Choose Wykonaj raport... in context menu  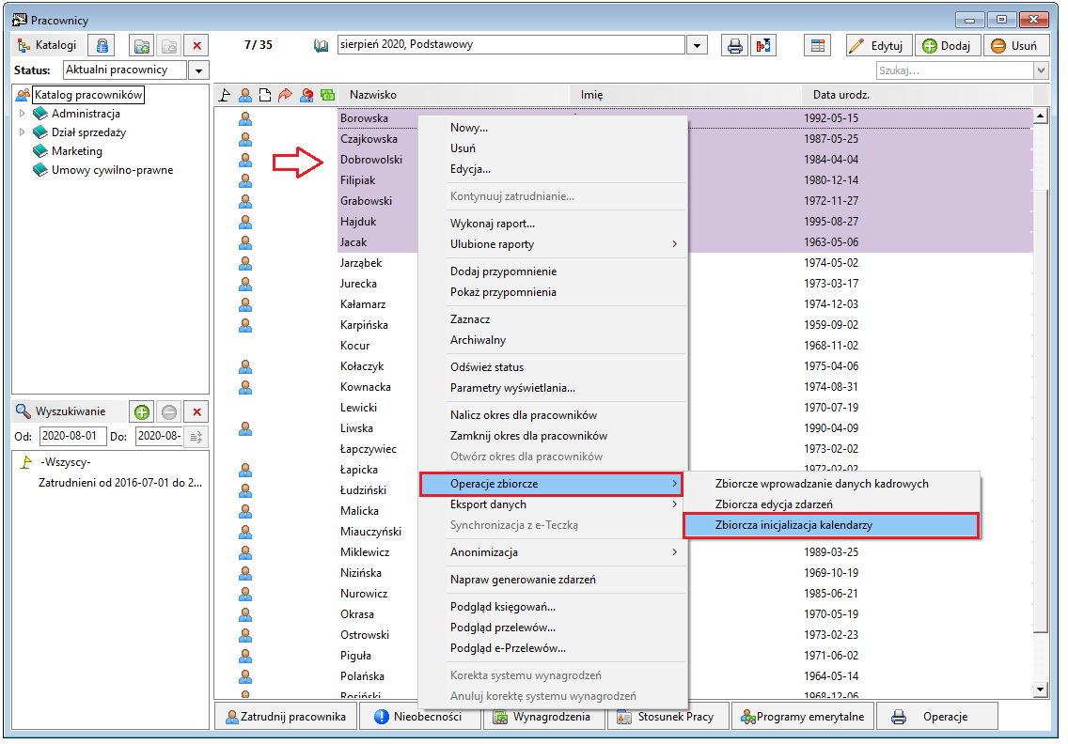click(x=552, y=224)
